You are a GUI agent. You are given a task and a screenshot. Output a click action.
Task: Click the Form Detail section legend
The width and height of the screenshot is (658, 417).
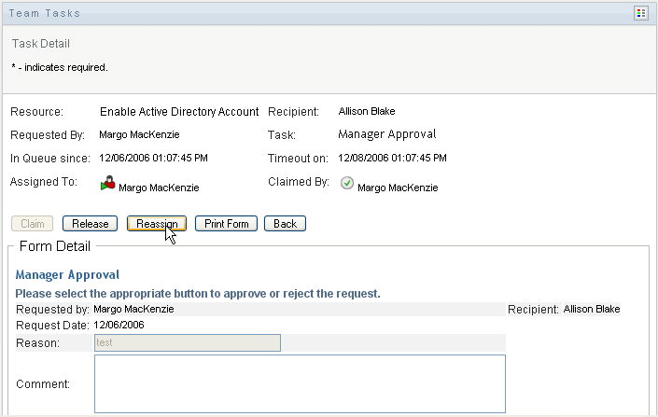(x=55, y=247)
